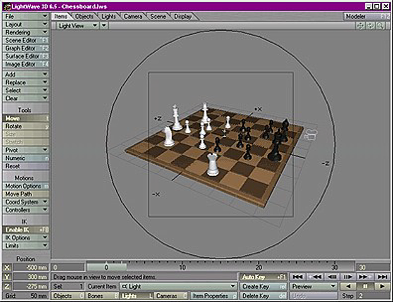Go to next keyframe button
The image size is (393, 302).
click(x=365, y=277)
